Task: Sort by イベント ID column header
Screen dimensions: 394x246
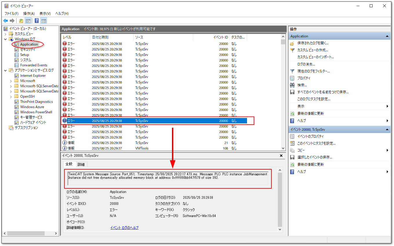Action: pos(211,37)
